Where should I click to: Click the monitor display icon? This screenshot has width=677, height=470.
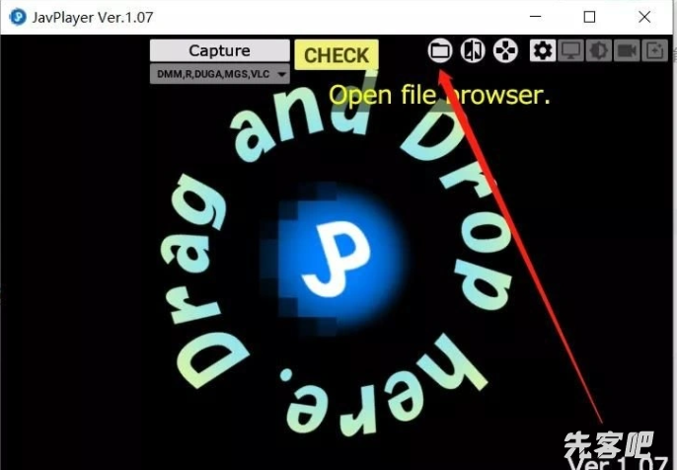pyautogui.click(x=570, y=50)
